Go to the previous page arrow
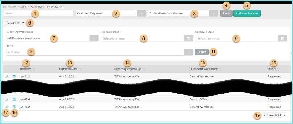 point(264,115)
